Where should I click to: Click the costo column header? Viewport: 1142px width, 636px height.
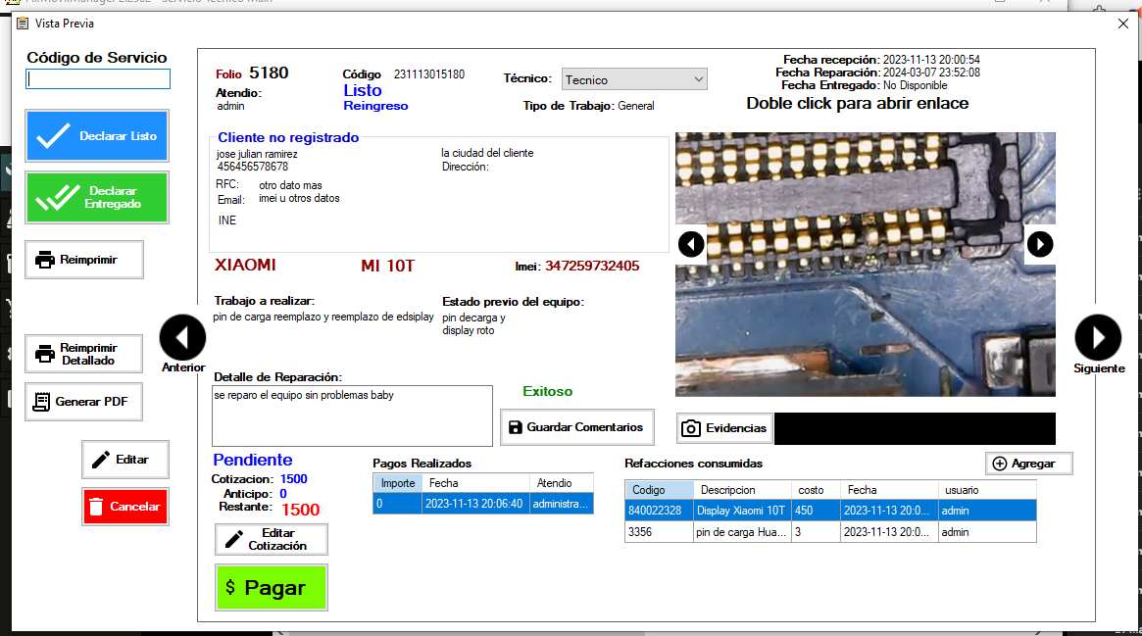point(816,490)
